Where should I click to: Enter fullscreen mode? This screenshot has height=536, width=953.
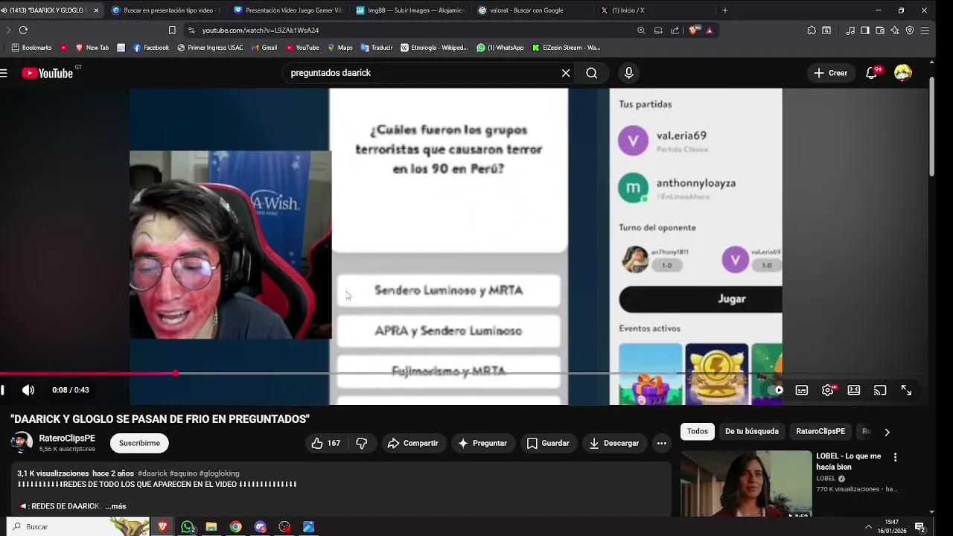pos(906,390)
